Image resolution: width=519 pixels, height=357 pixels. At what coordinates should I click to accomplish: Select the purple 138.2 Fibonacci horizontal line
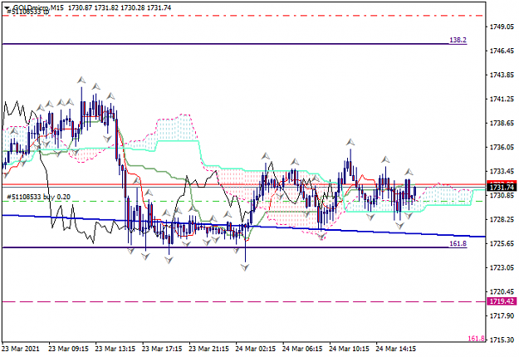click(234, 44)
